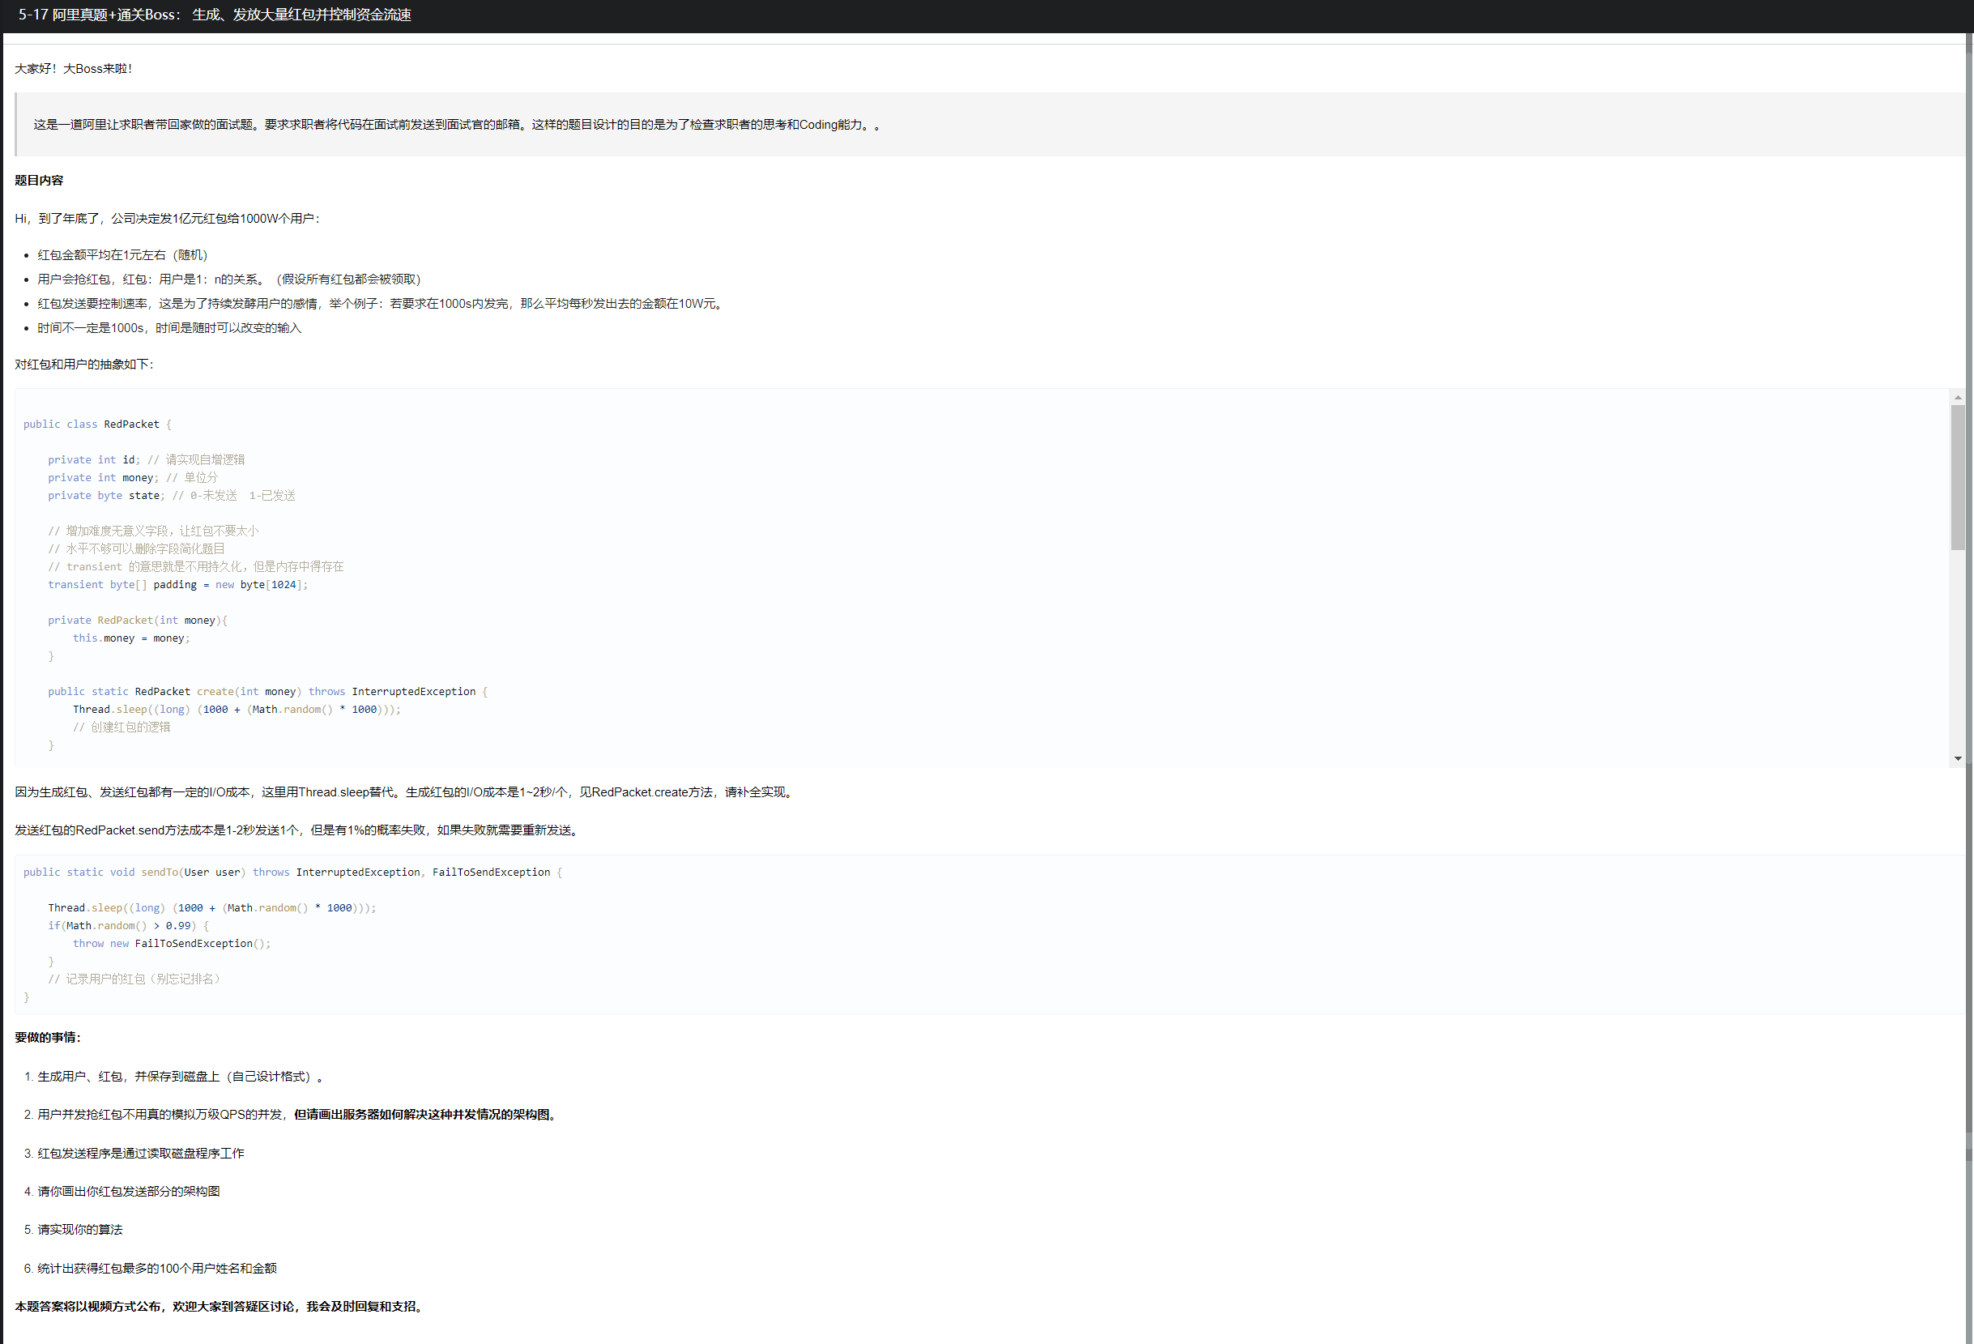Viewport: 1974px width, 1344px height.
Task: Click the '要做的事情:' bold heading
Action: click(48, 1037)
